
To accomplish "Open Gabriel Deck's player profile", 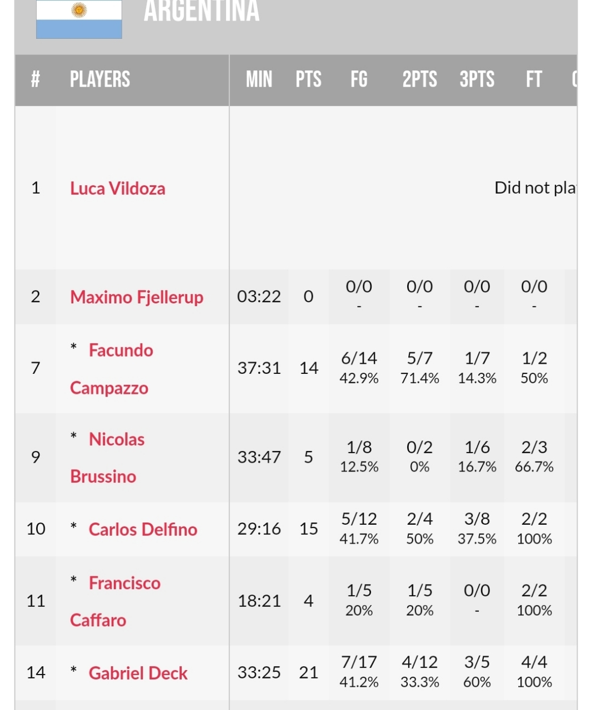I will click(x=138, y=673).
